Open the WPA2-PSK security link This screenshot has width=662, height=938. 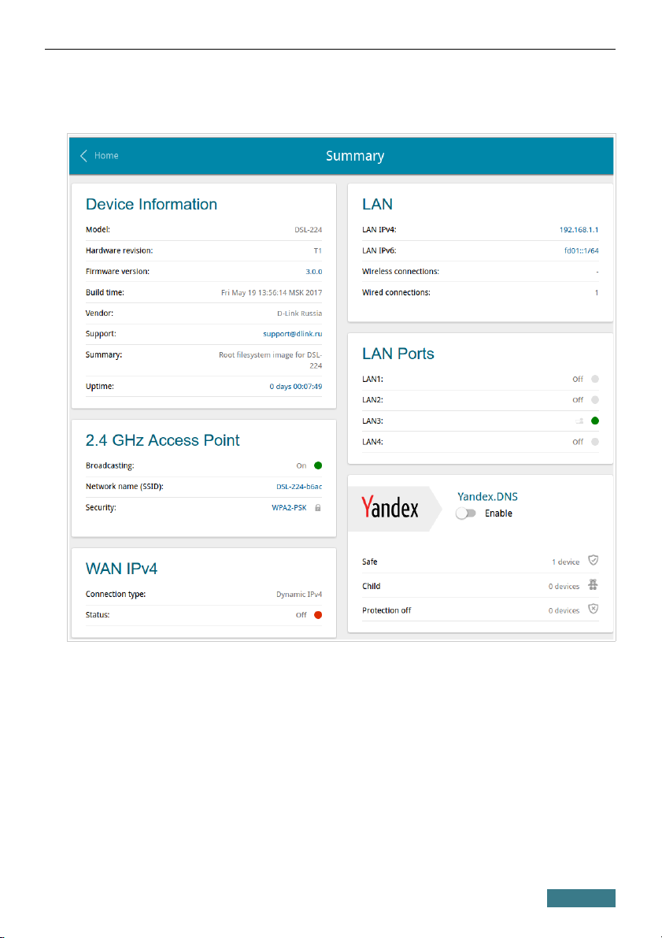tap(289, 507)
